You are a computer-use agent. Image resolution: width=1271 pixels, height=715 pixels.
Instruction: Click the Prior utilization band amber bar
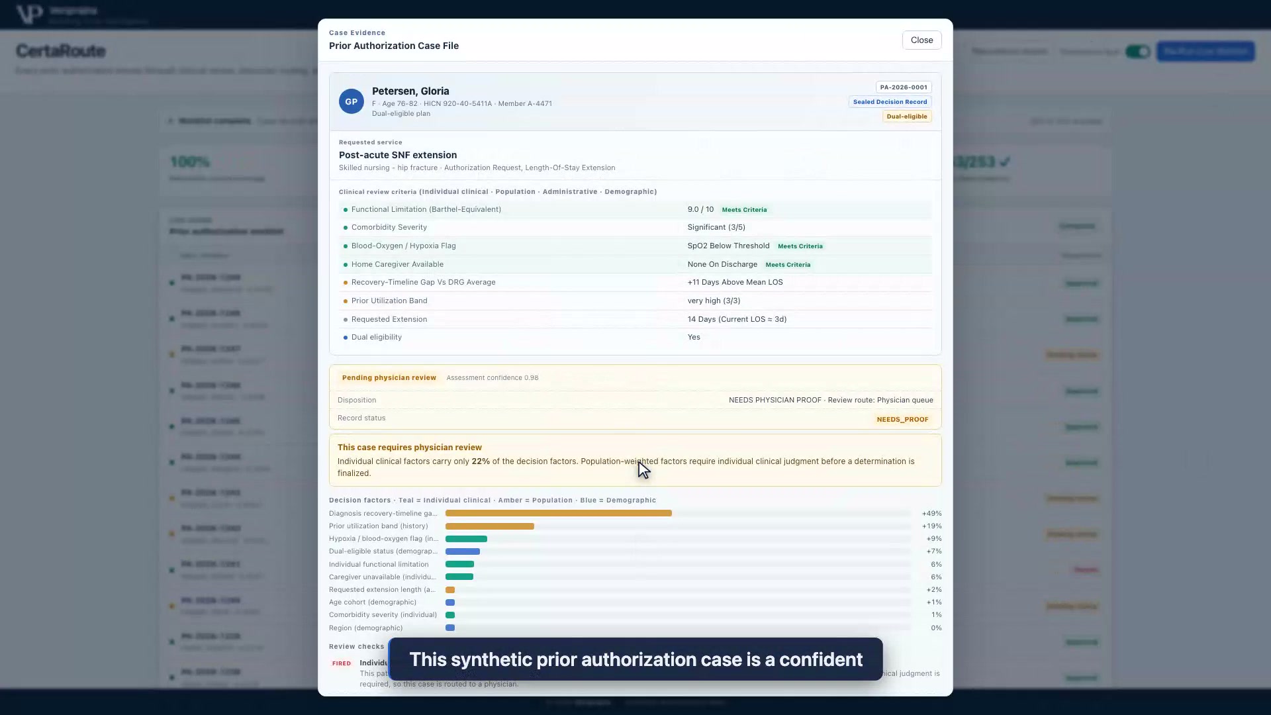[x=490, y=526]
